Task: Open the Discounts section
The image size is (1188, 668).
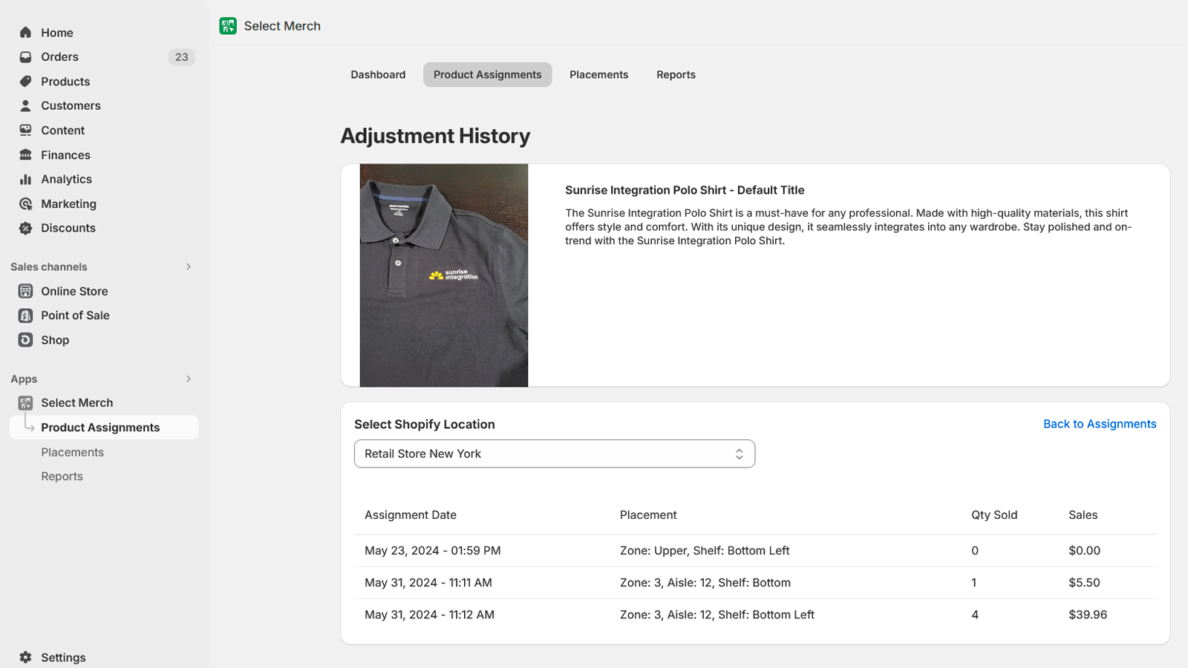Action: [x=68, y=228]
